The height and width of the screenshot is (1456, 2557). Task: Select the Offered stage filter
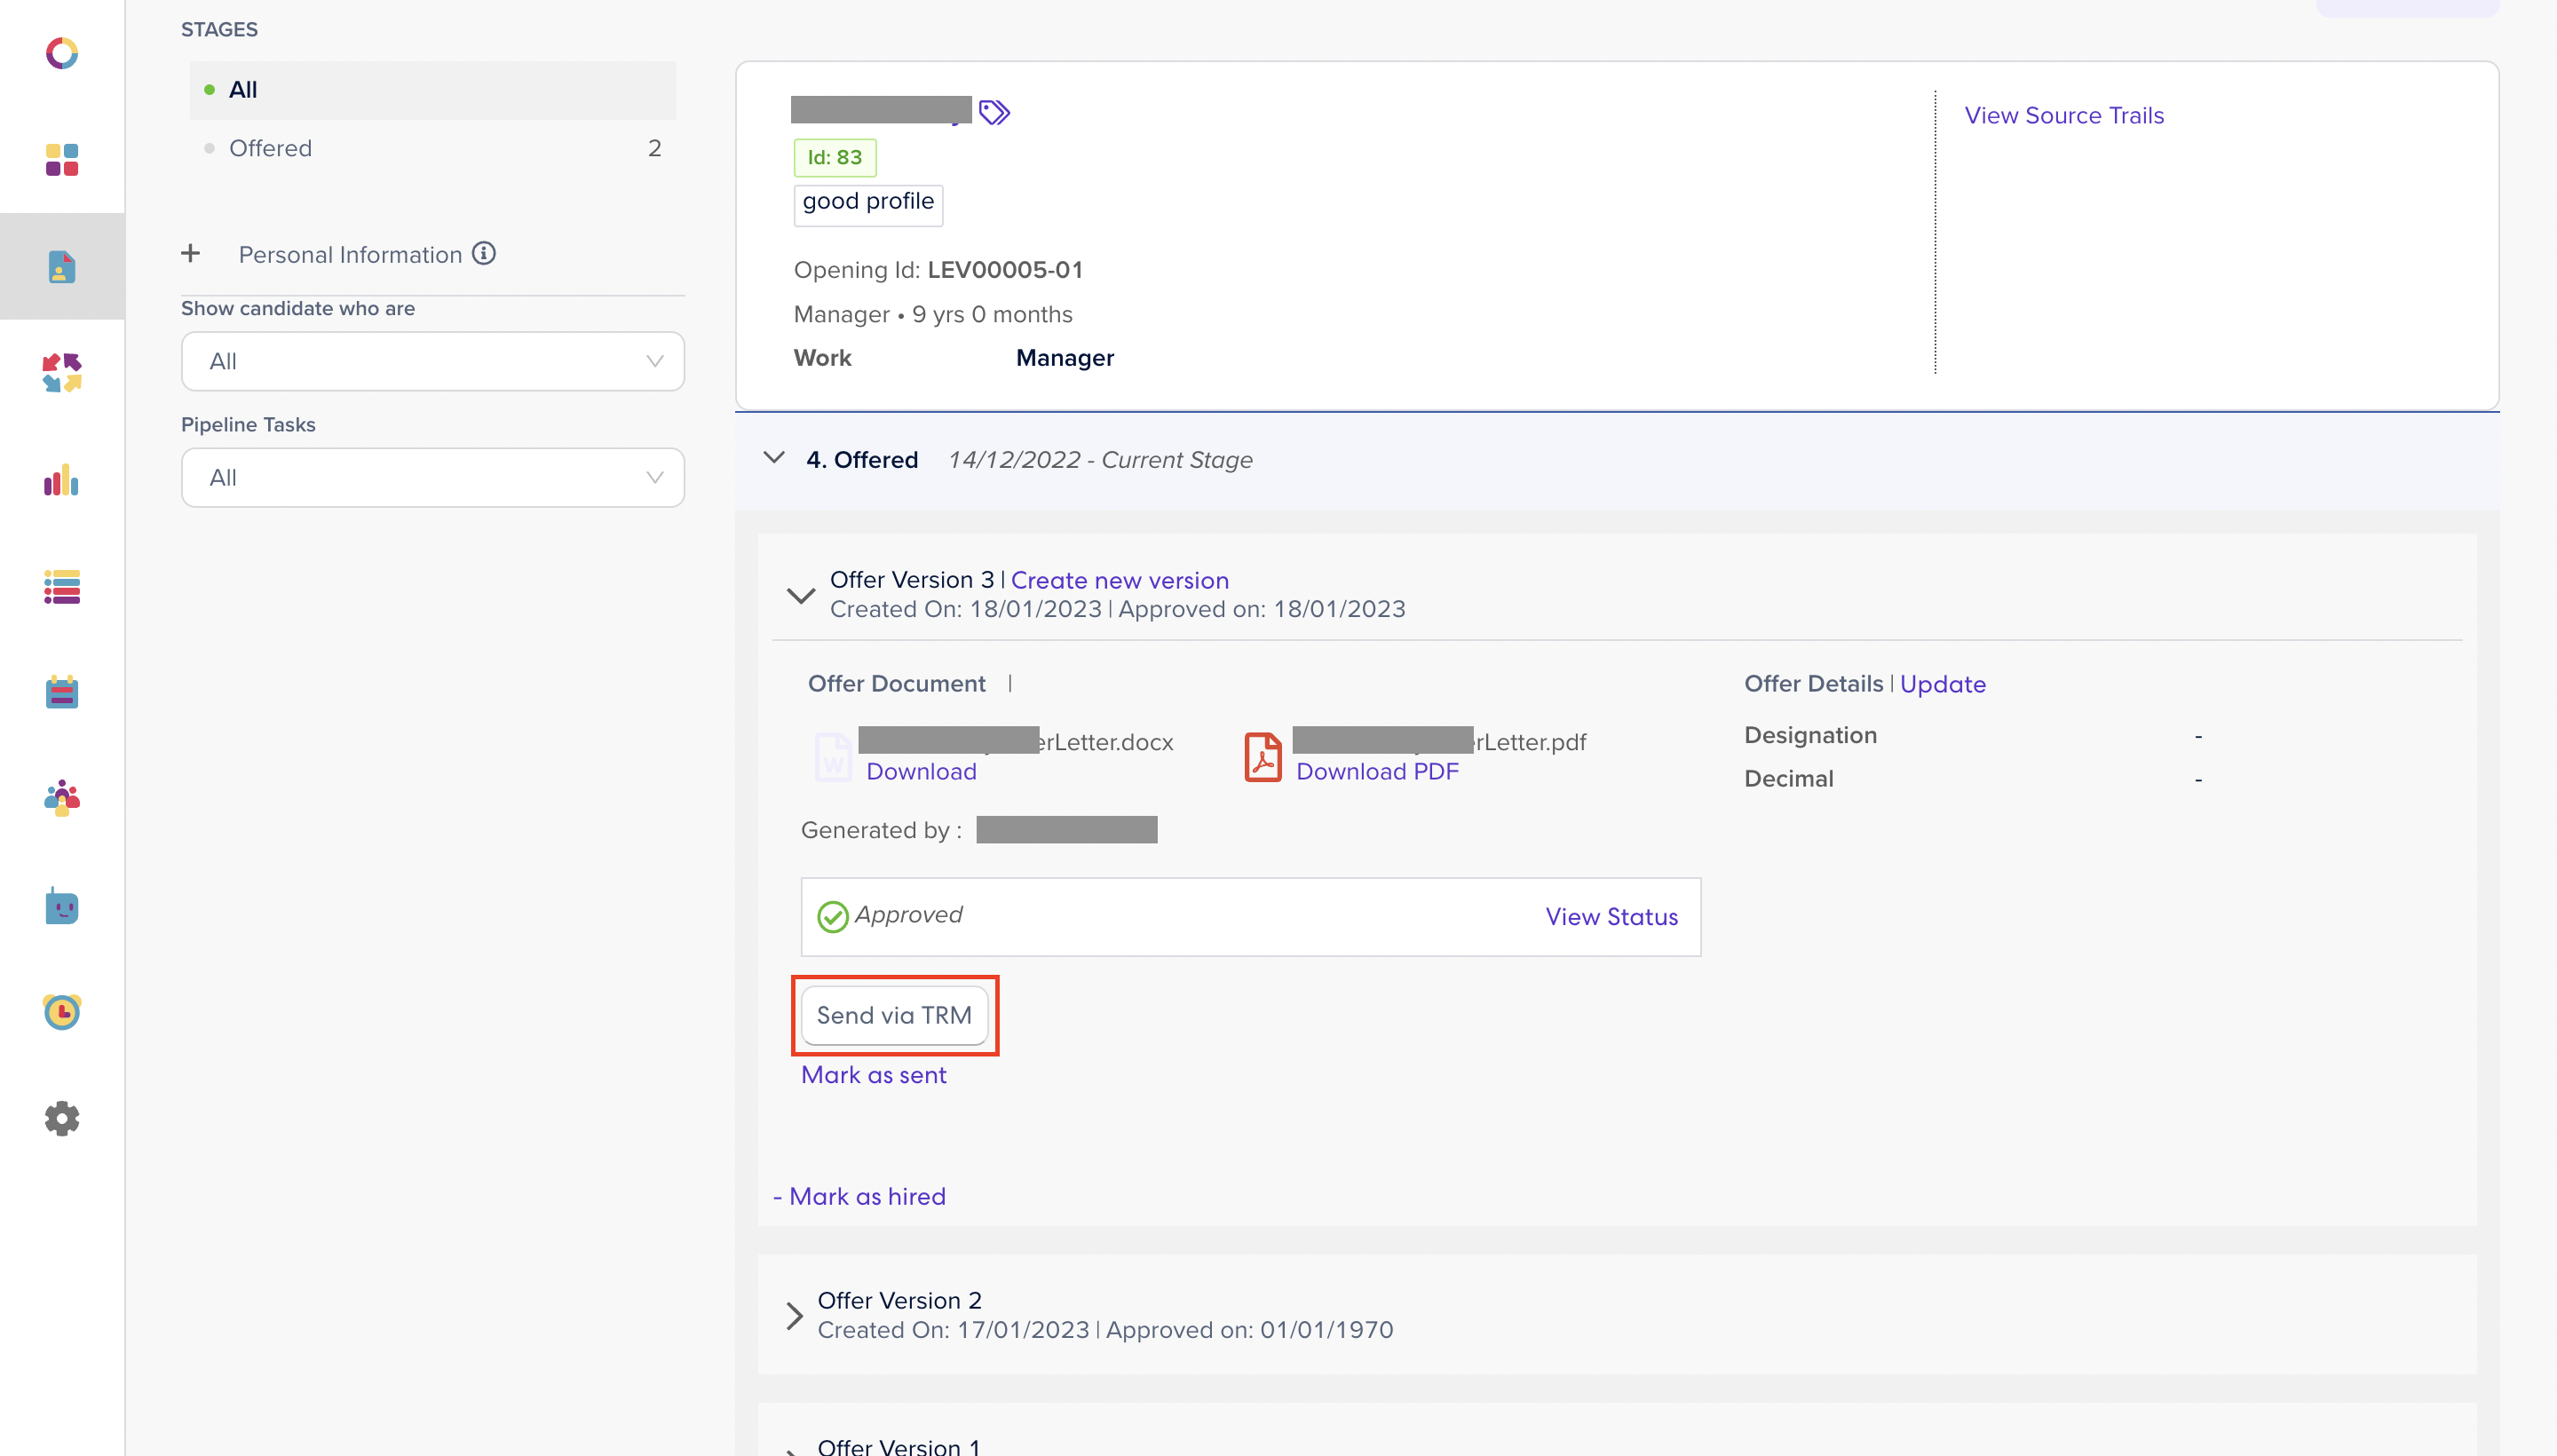433,148
